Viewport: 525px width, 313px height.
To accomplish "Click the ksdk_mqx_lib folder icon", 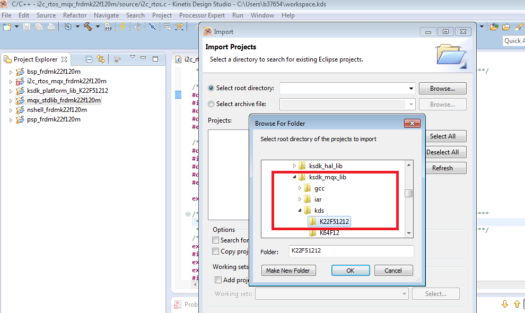I will 302,177.
